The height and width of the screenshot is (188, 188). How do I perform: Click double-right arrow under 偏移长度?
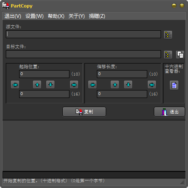(152, 85)
